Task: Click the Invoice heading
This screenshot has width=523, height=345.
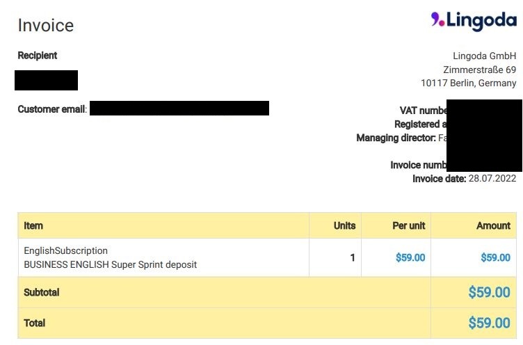Action: [46, 25]
